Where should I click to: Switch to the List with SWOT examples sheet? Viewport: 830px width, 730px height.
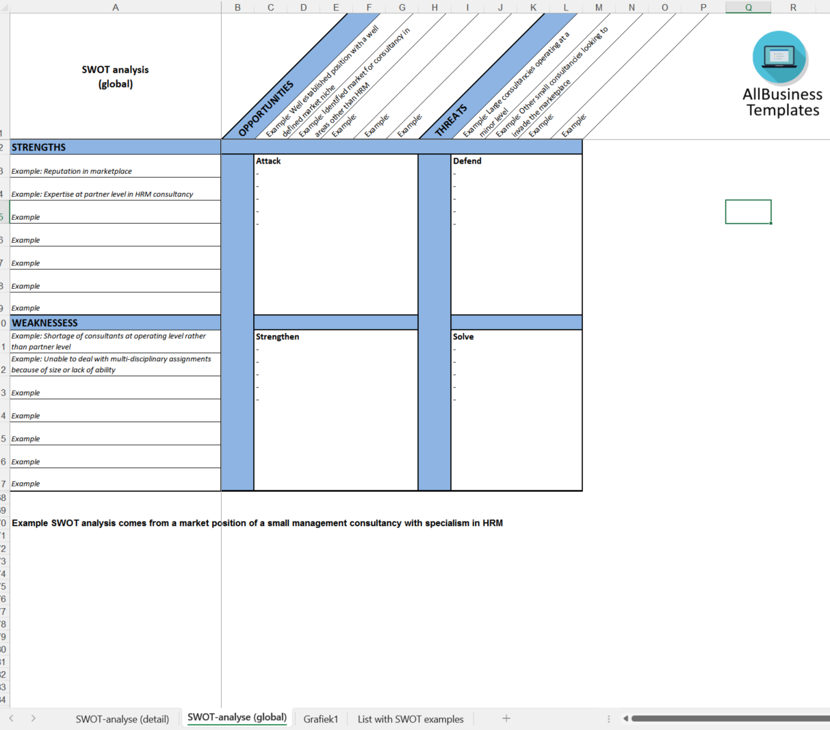410,719
